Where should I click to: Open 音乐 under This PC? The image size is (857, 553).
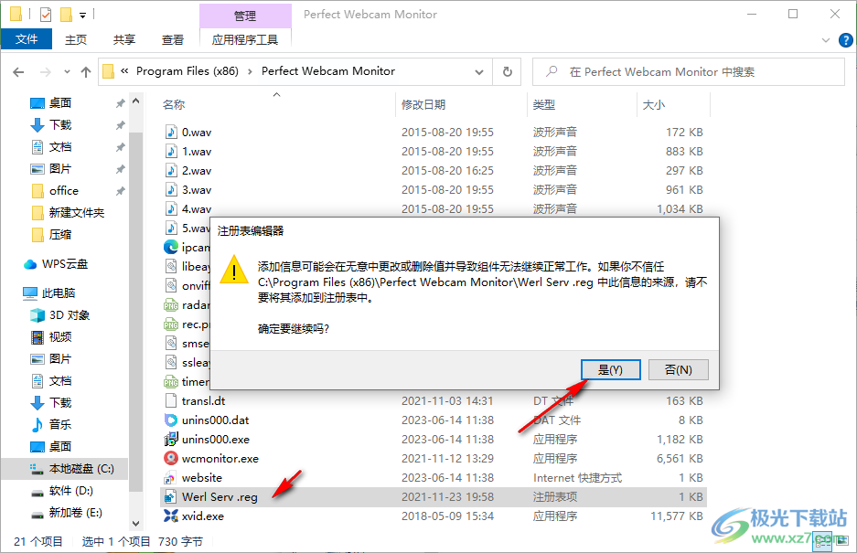tap(60, 424)
